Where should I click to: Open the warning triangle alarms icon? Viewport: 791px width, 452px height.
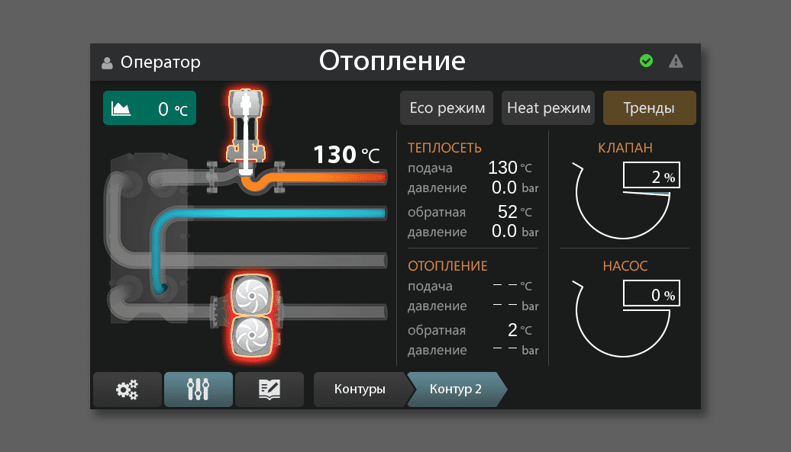click(676, 62)
